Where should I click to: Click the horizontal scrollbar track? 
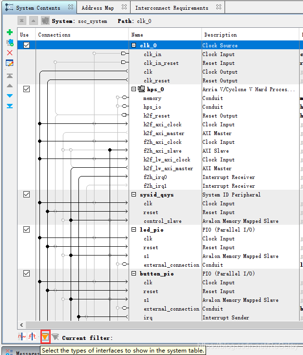coord(164,325)
